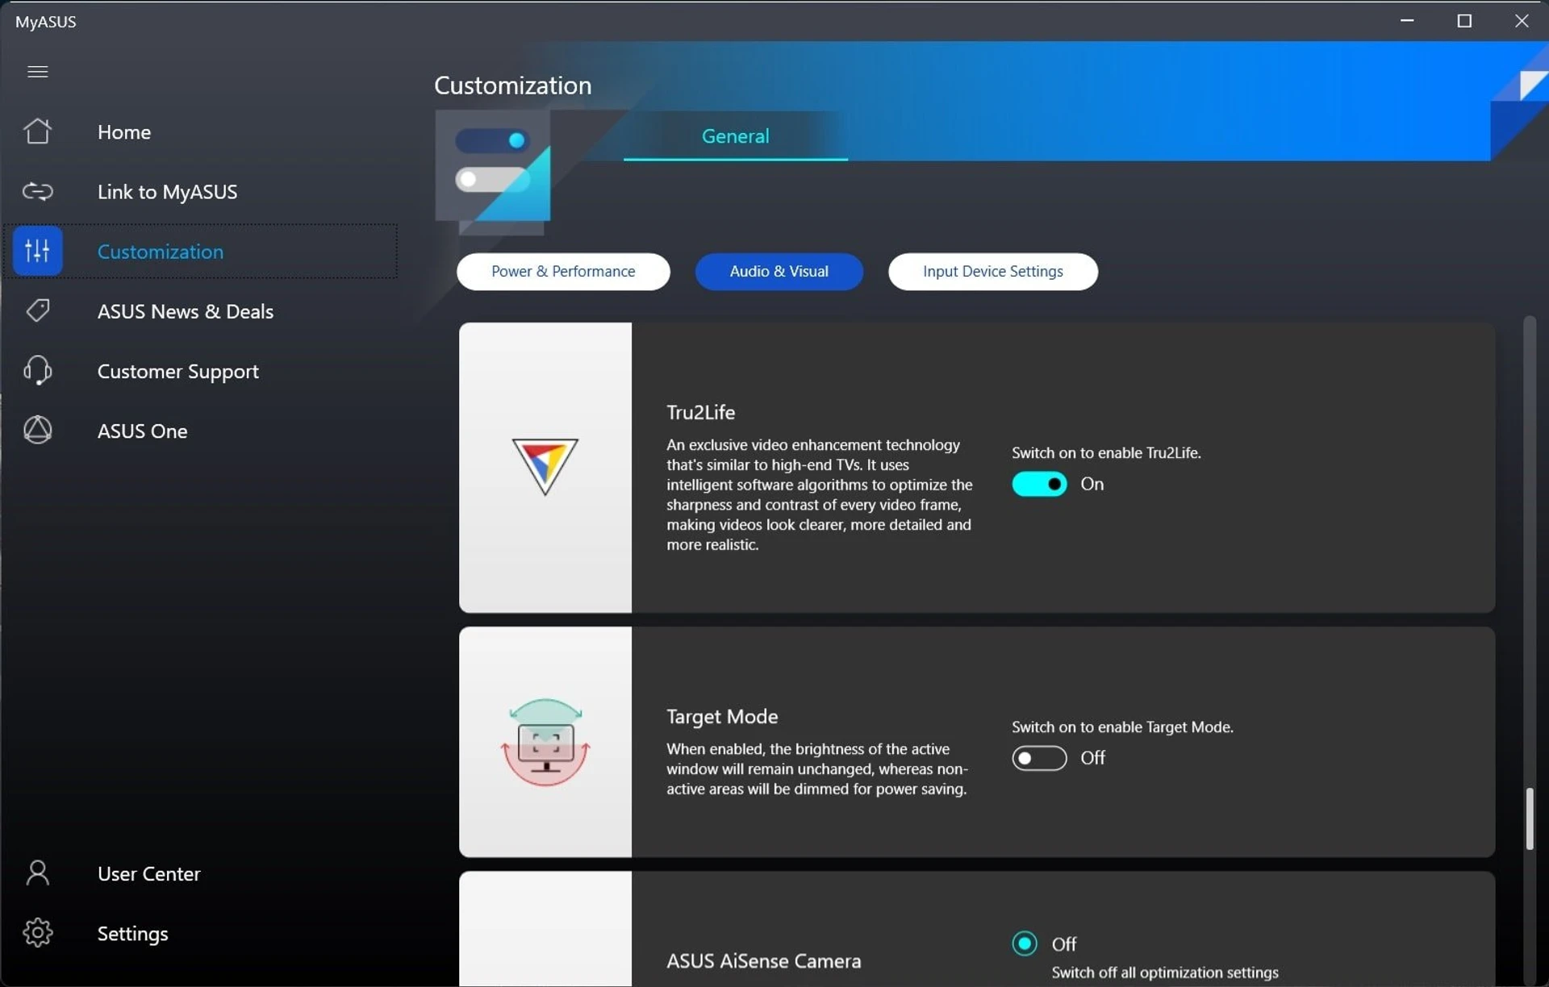Enable the Target Mode switch
The height and width of the screenshot is (987, 1549).
pos(1039,758)
